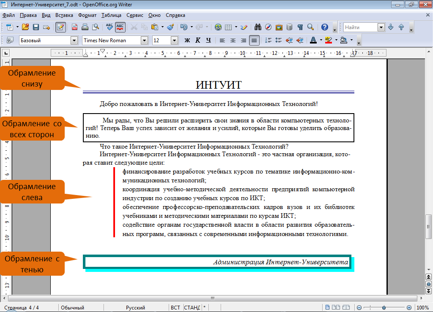Open the table grid size arrow
Screen dimensions: 433x312
(x=236, y=27)
